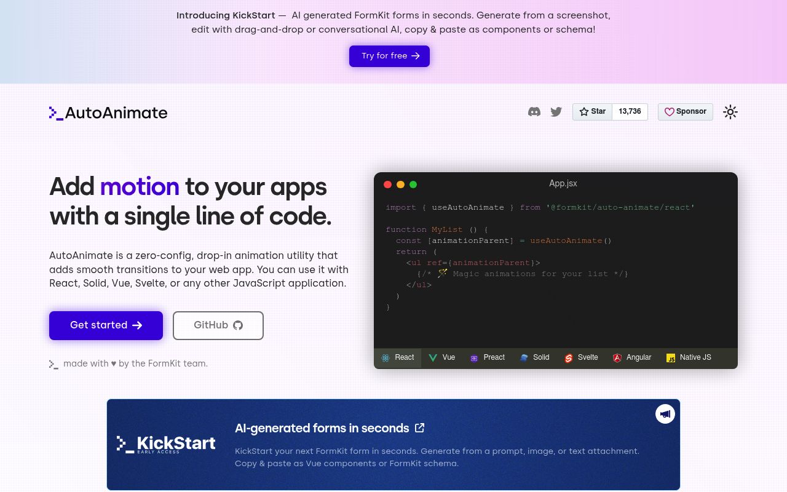This screenshot has height=492, width=787.
Task: Open the Angular code tab
Action: click(x=632, y=358)
